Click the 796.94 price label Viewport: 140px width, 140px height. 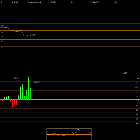coord(17,78)
